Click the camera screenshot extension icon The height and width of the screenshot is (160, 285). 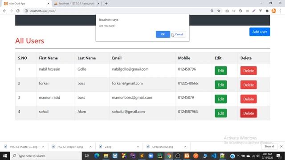227,11
